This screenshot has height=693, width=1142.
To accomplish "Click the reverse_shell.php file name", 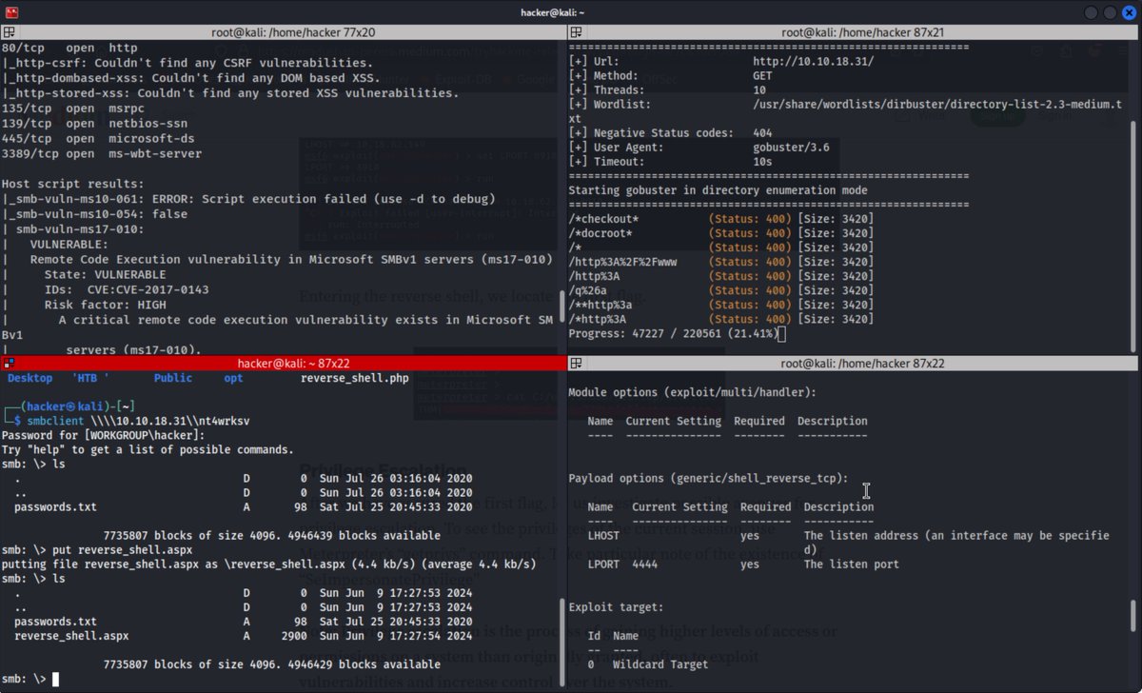I will (x=354, y=378).
